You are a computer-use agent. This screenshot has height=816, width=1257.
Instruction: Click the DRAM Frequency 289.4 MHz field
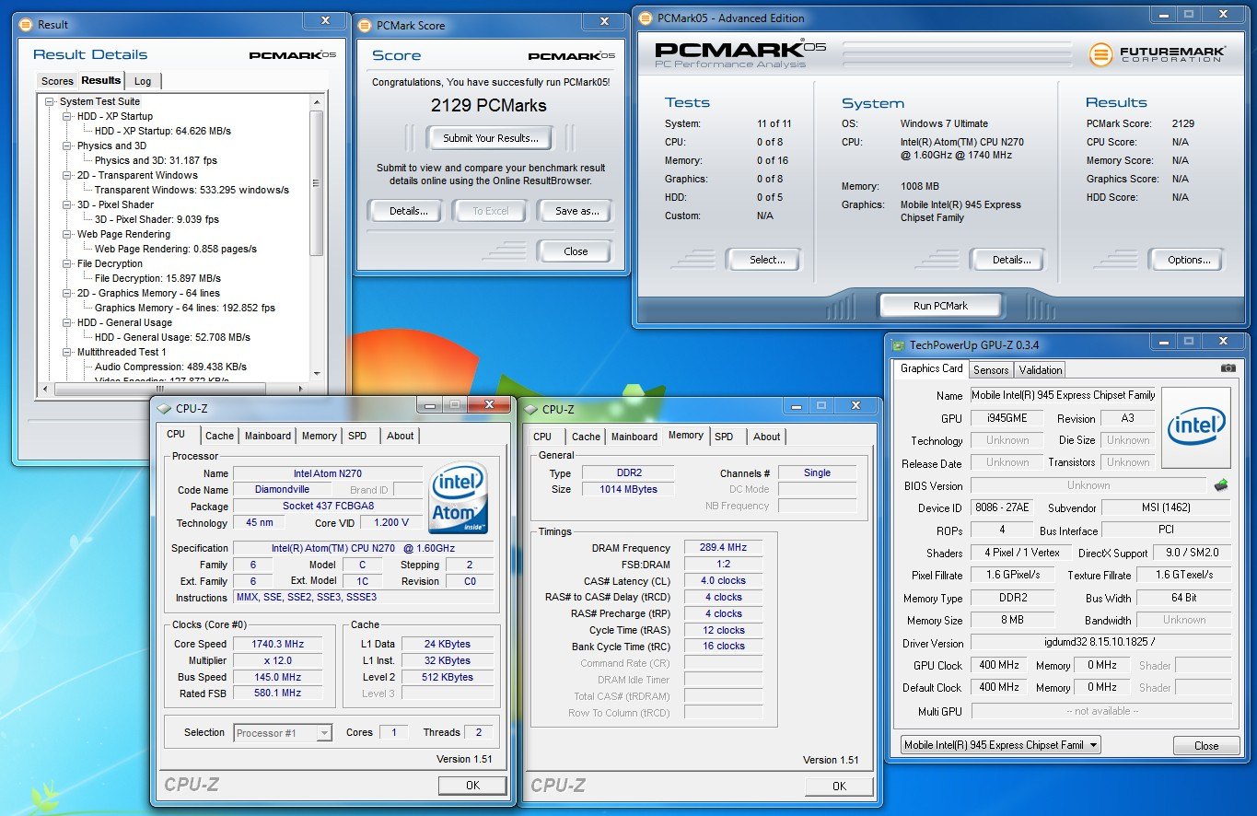click(723, 547)
